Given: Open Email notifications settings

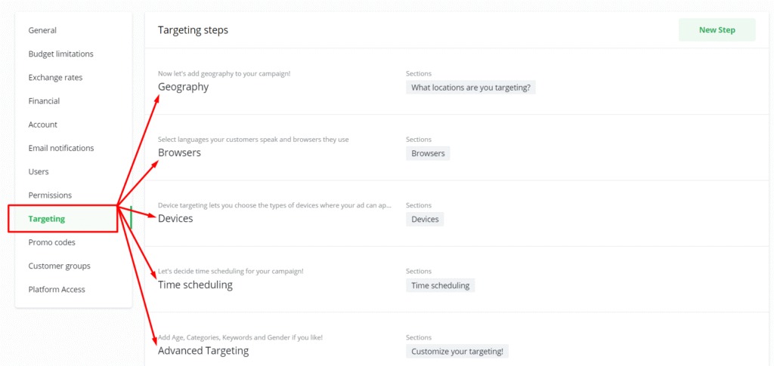Looking at the screenshot, I should pos(61,148).
